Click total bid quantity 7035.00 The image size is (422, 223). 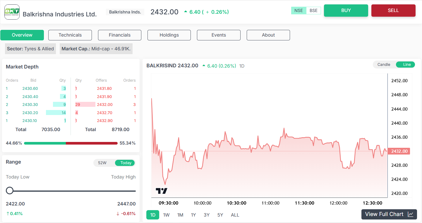click(51, 129)
